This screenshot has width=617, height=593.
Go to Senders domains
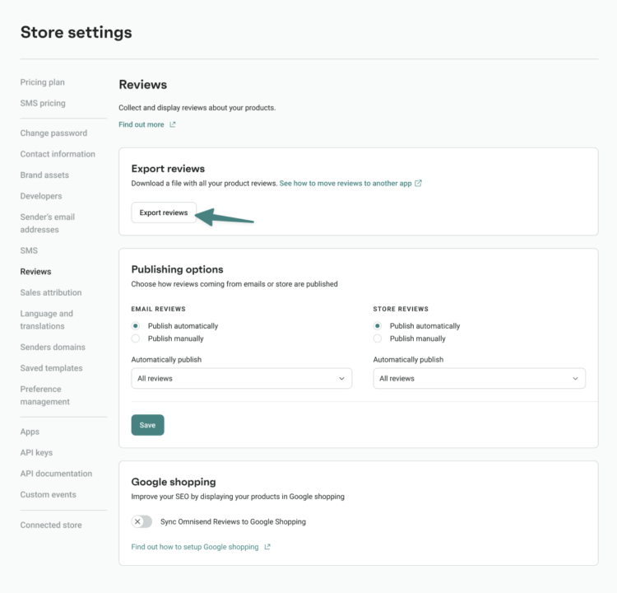coord(53,347)
